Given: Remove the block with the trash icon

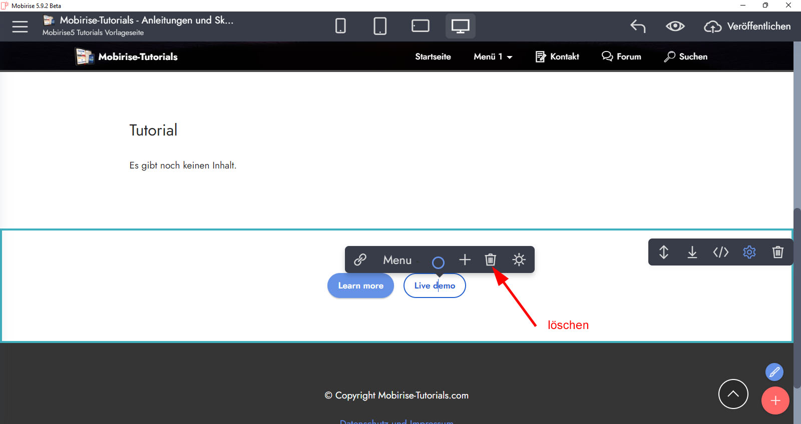Looking at the screenshot, I should (778, 252).
